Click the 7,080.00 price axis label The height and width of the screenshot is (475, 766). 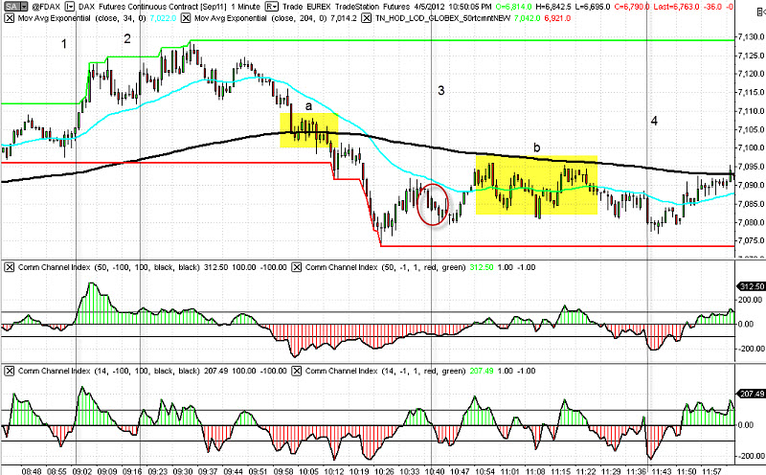[x=751, y=222]
